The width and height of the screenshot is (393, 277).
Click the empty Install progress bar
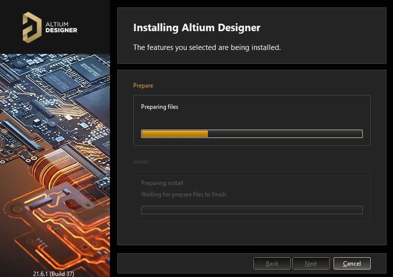tap(251, 210)
